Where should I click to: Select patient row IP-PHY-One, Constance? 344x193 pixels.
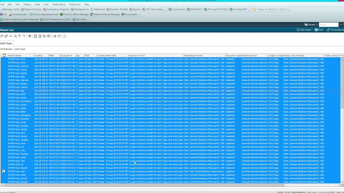click(171, 101)
